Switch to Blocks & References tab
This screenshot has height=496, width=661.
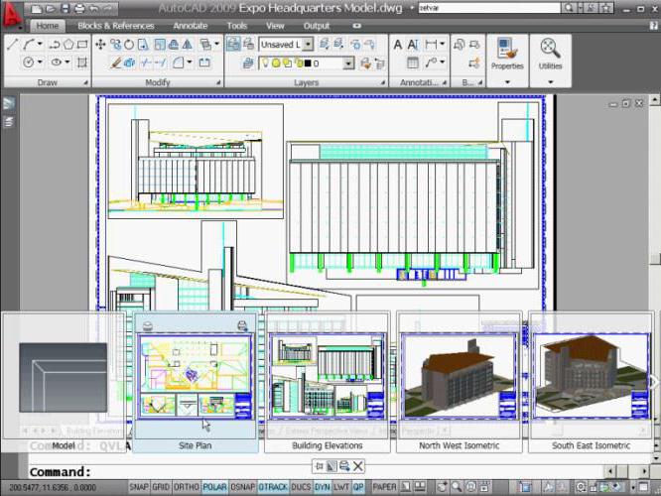[x=115, y=26]
